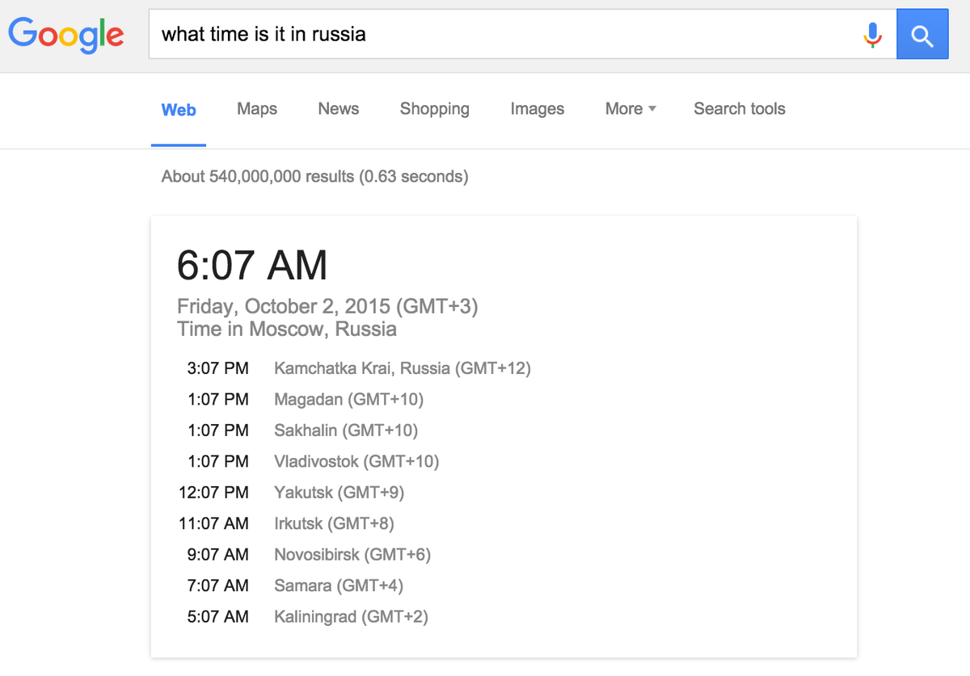Click the 12:07 PM time value
This screenshot has height=676, width=970.
pos(214,493)
